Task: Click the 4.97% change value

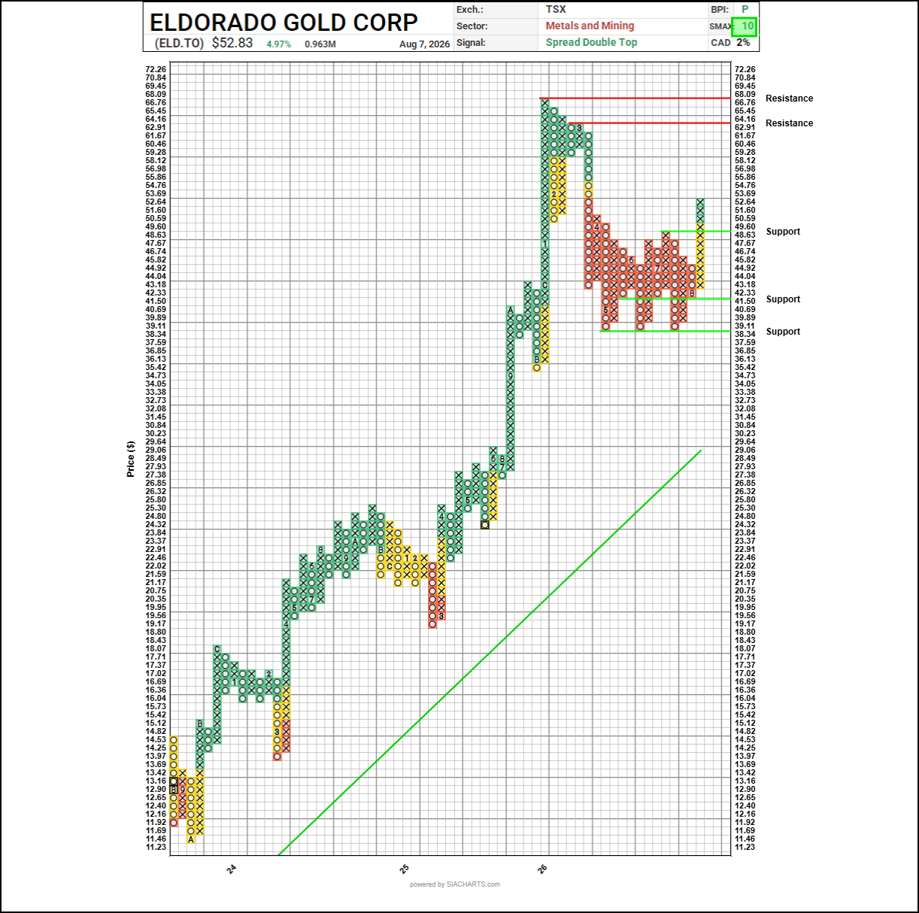Action: point(278,44)
